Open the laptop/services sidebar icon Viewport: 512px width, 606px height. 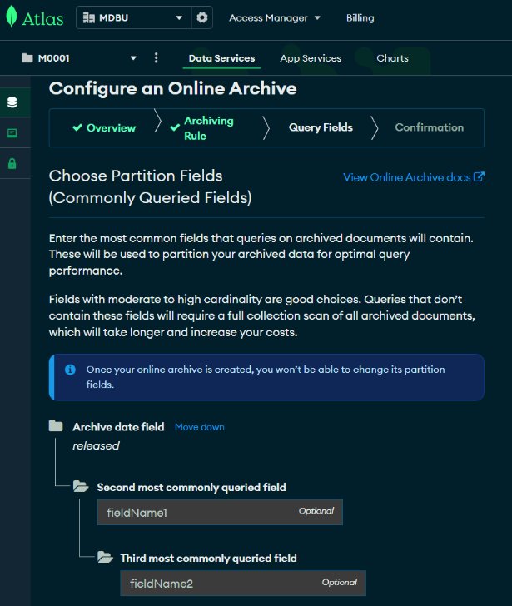coord(12,133)
